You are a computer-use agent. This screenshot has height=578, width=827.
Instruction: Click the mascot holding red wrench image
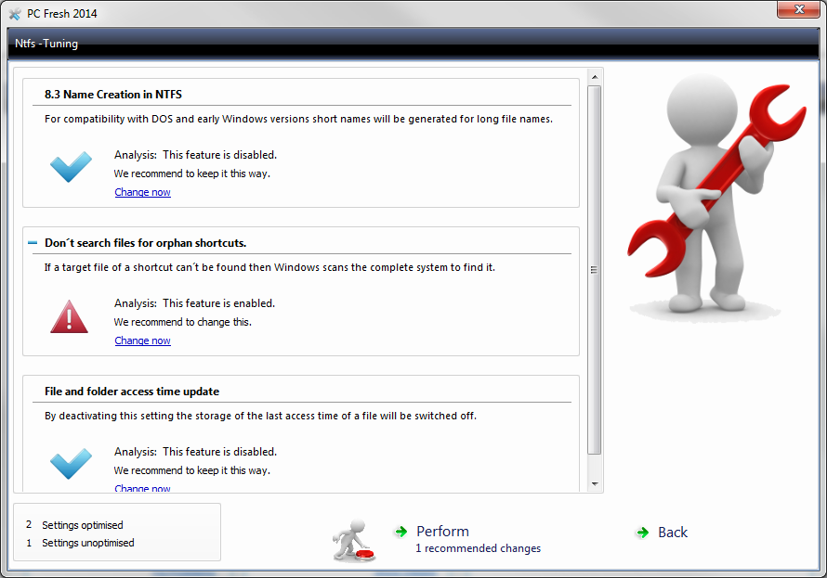pyautogui.click(x=716, y=198)
